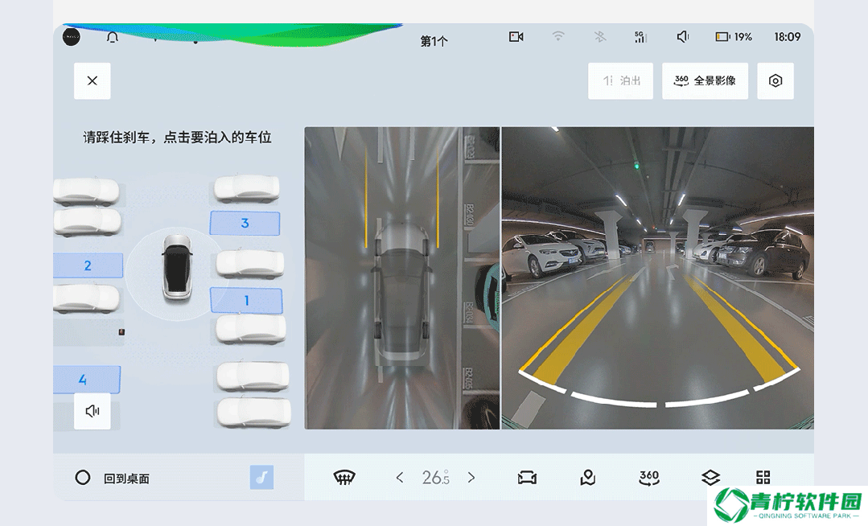Viewport: 868px width, 526px height.
Task: Toggle parking voice prompt speaker button
Action: (x=92, y=411)
